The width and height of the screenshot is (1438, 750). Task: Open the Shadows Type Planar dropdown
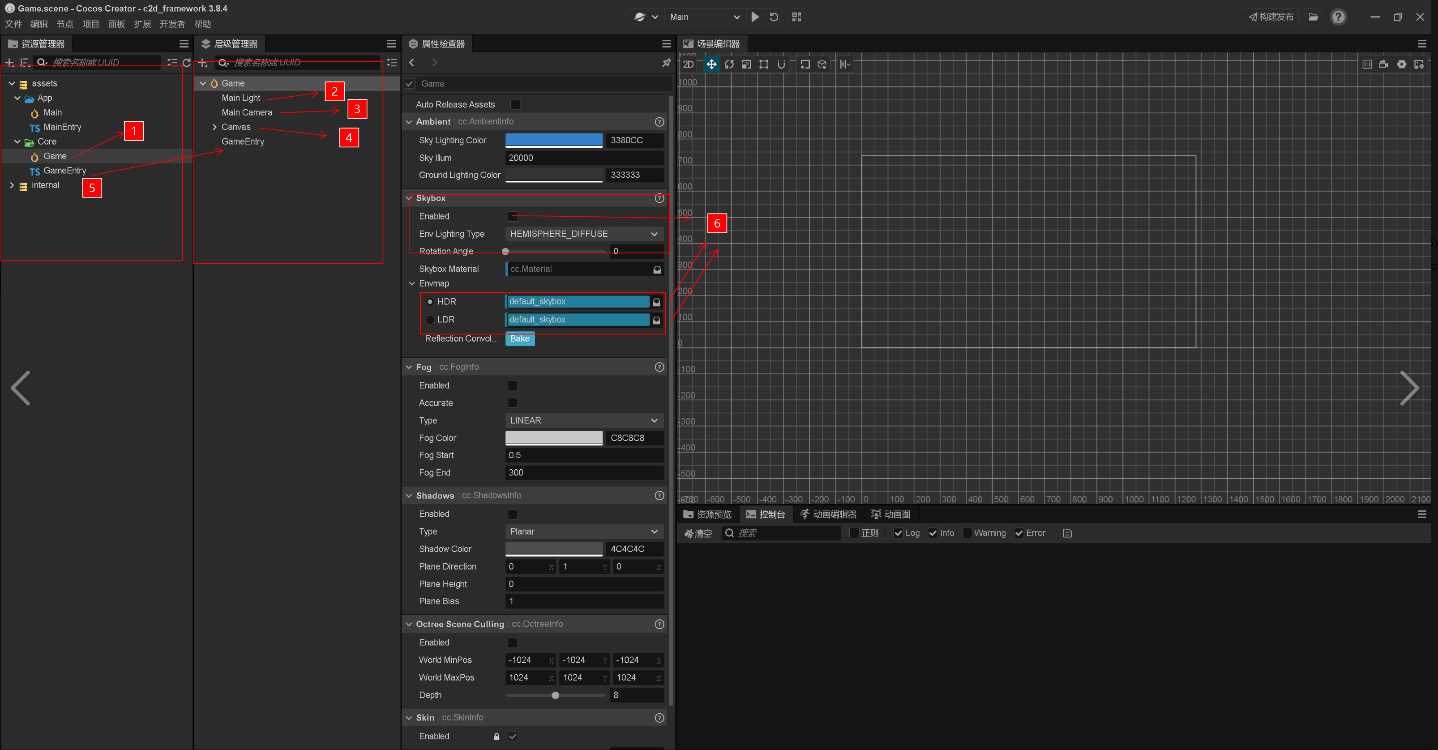pos(584,531)
